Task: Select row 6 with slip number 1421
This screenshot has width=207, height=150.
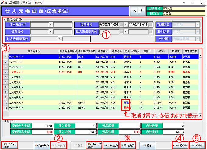Action: pos(103,82)
